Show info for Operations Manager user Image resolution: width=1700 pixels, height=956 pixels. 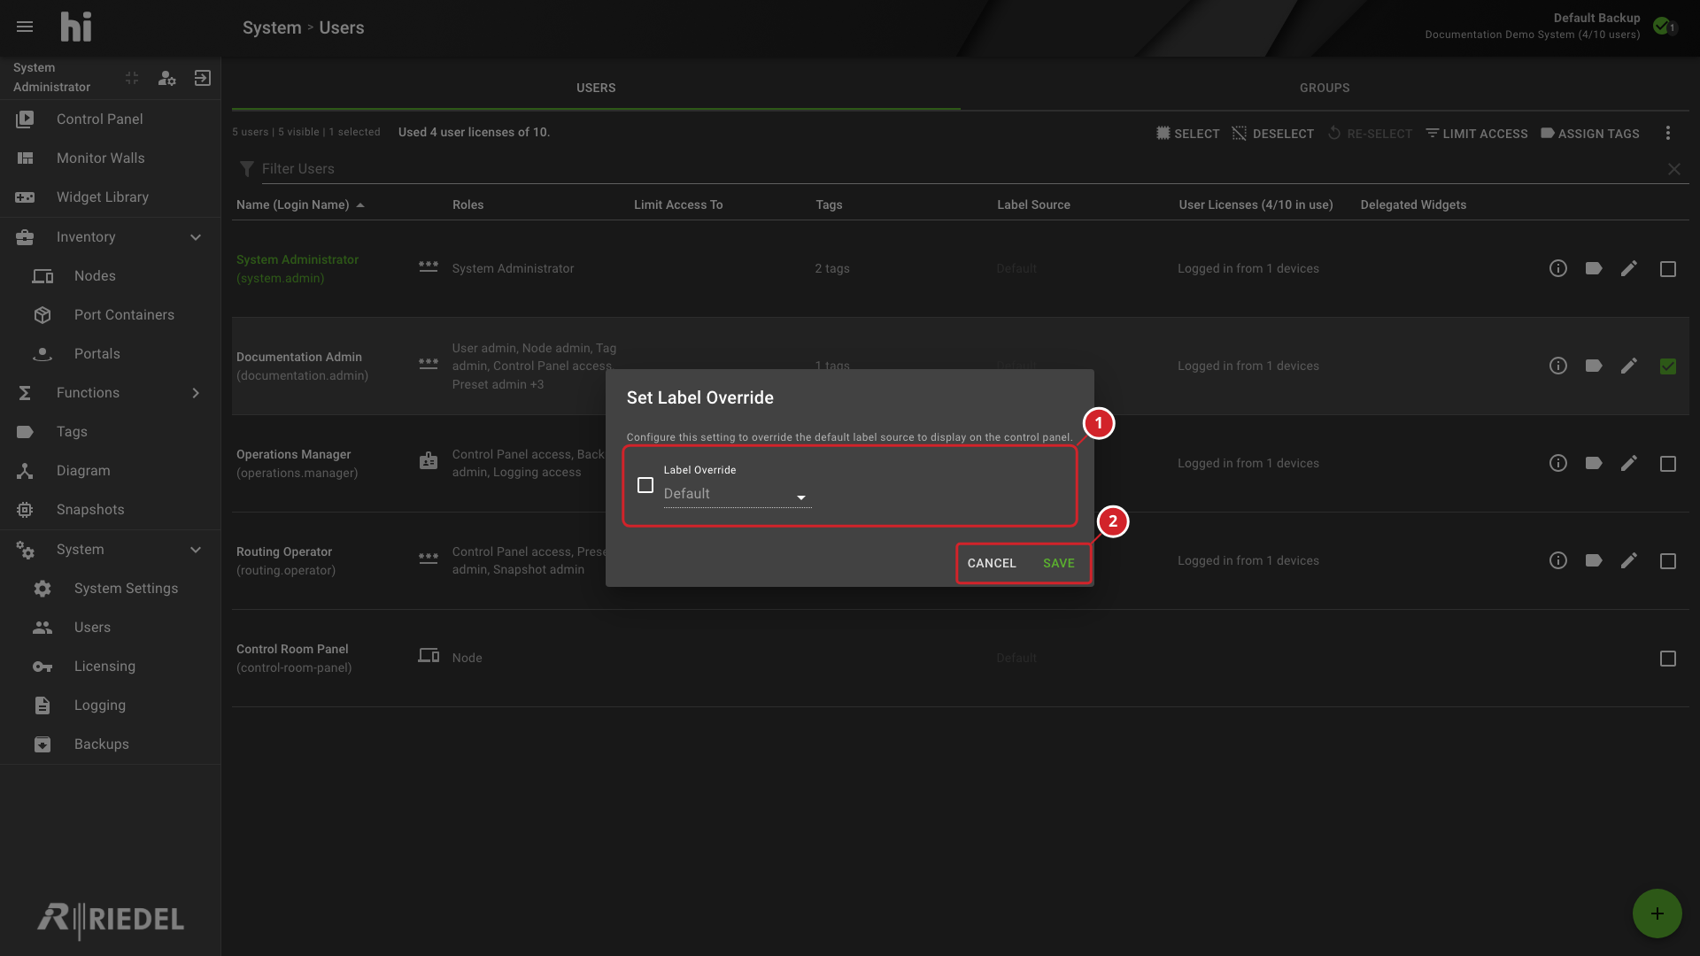click(1558, 463)
